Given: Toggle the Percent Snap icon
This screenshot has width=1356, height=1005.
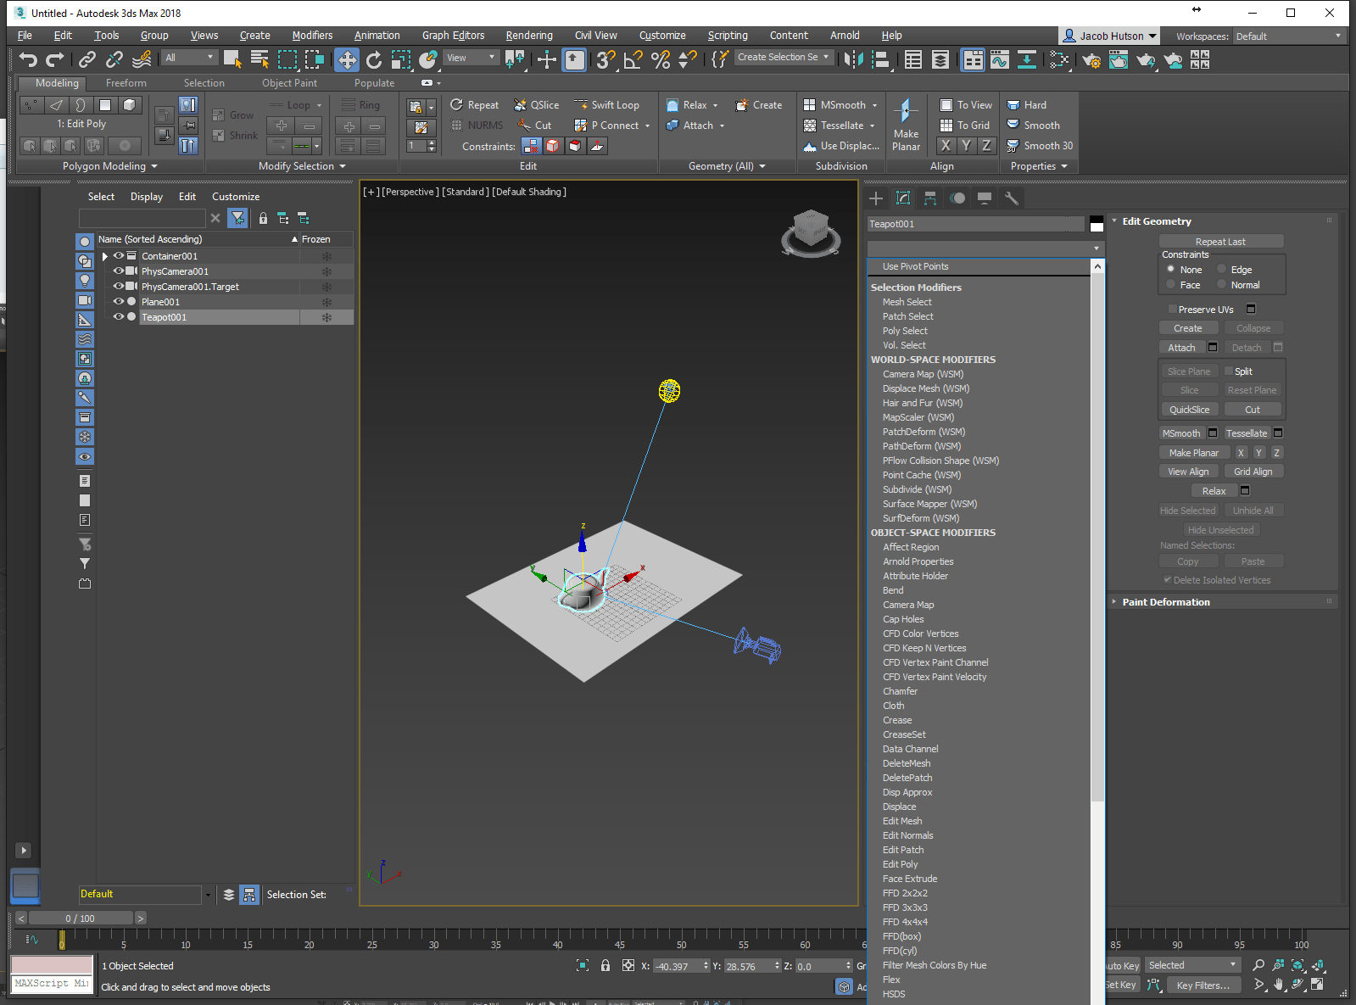Looking at the screenshot, I should click(661, 59).
